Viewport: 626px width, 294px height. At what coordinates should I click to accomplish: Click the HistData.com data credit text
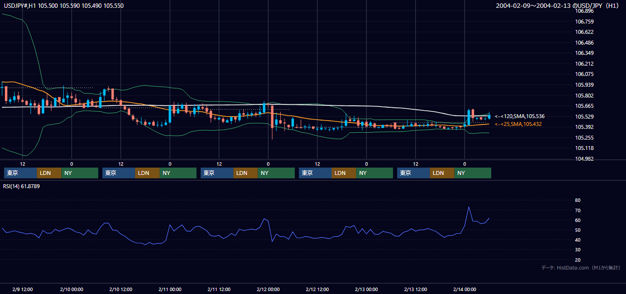581,268
